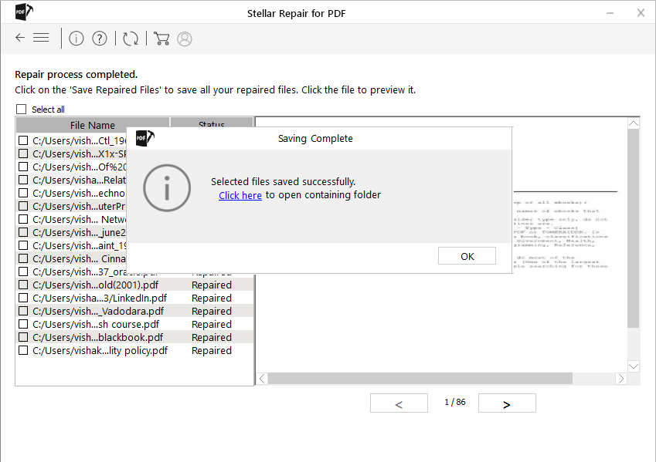
Task: Check the box for Netw file
Action: pos(23,219)
